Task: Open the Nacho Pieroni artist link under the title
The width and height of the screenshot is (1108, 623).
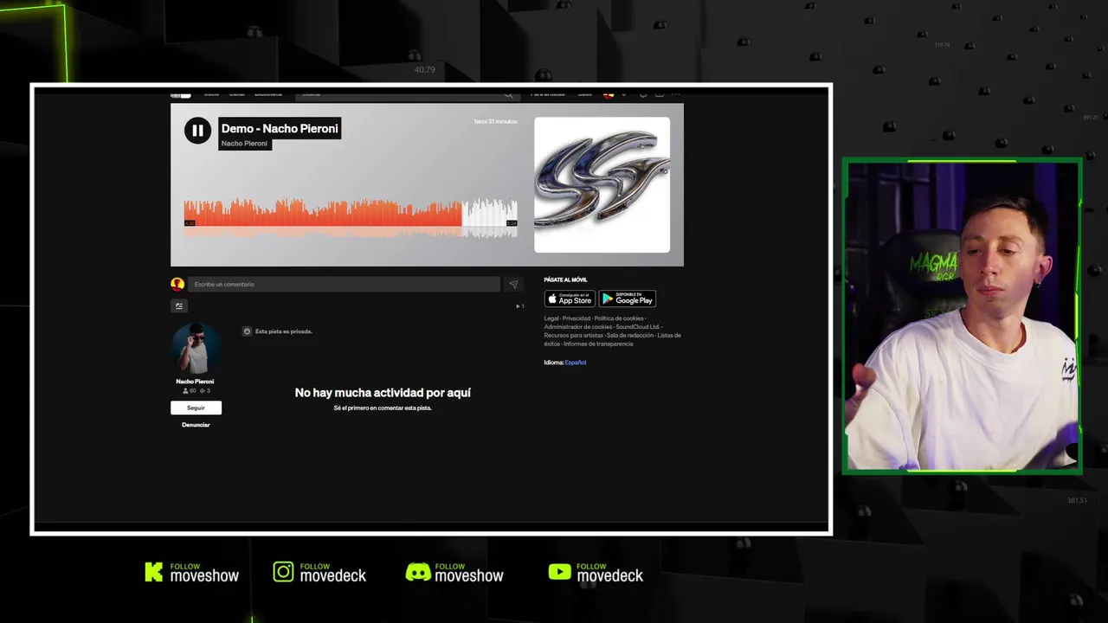Action: [244, 144]
